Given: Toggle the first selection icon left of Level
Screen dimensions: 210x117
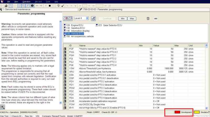Looking at the screenshot, I should tap(66, 19).
